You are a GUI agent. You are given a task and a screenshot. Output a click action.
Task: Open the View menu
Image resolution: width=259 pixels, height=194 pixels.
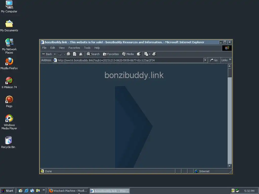click(62, 48)
